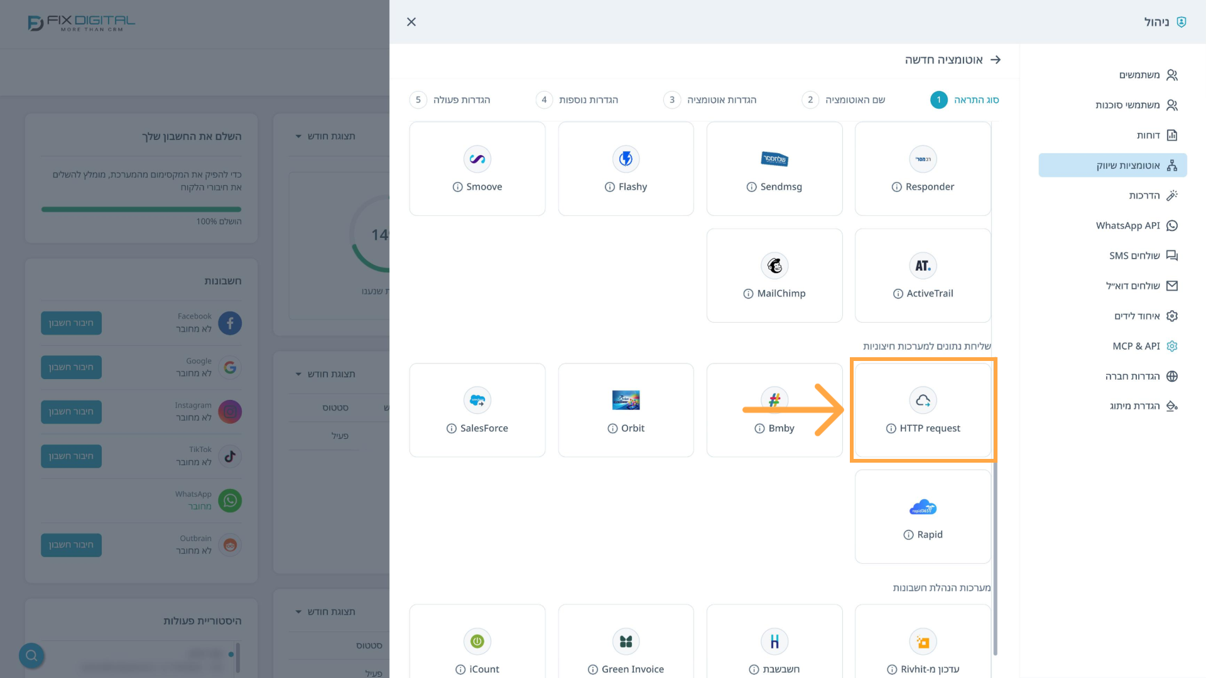Pick the Bmby integration label
The image size is (1206, 678).
[x=781, y=428]
